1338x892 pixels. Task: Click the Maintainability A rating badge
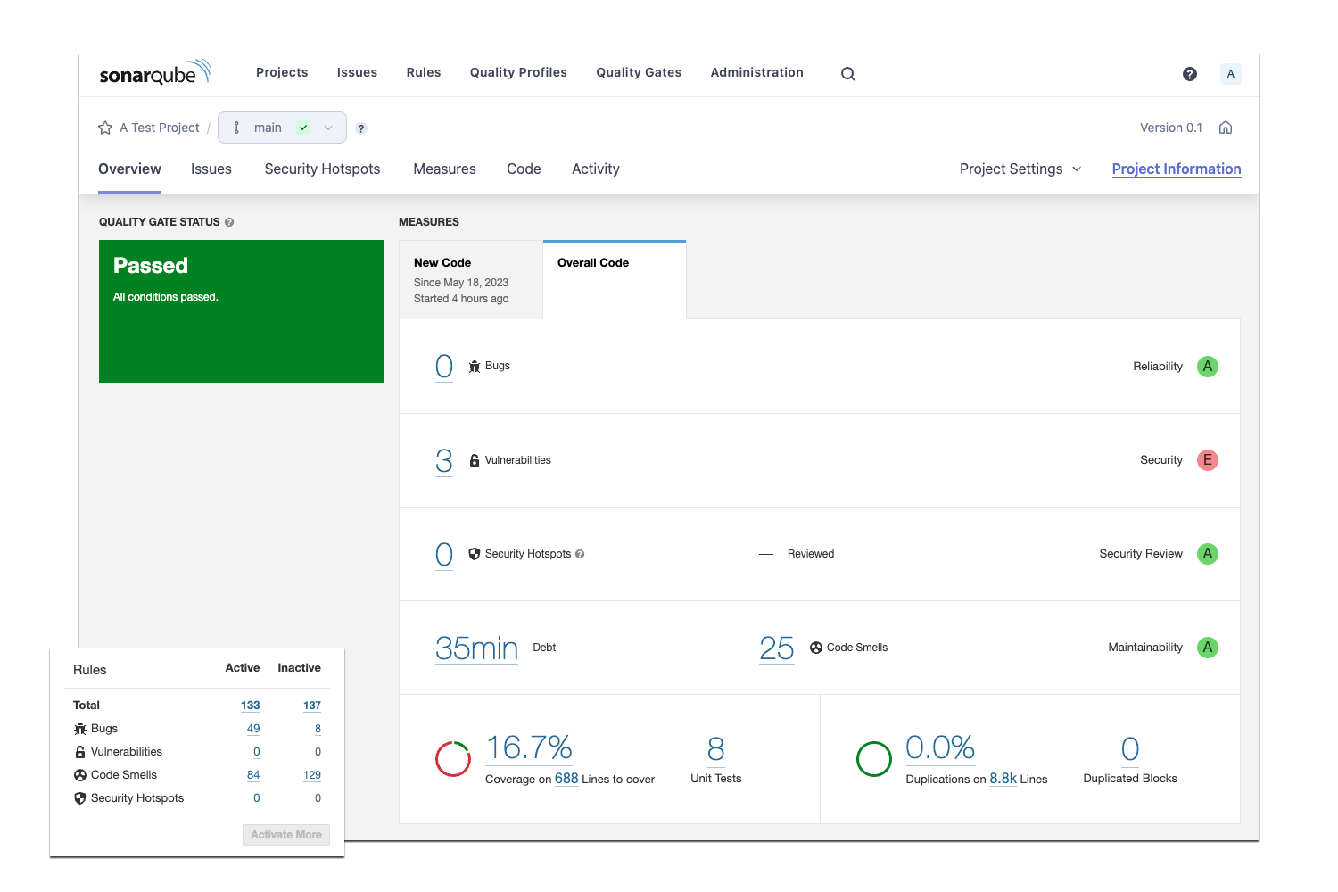(1208, 648)
